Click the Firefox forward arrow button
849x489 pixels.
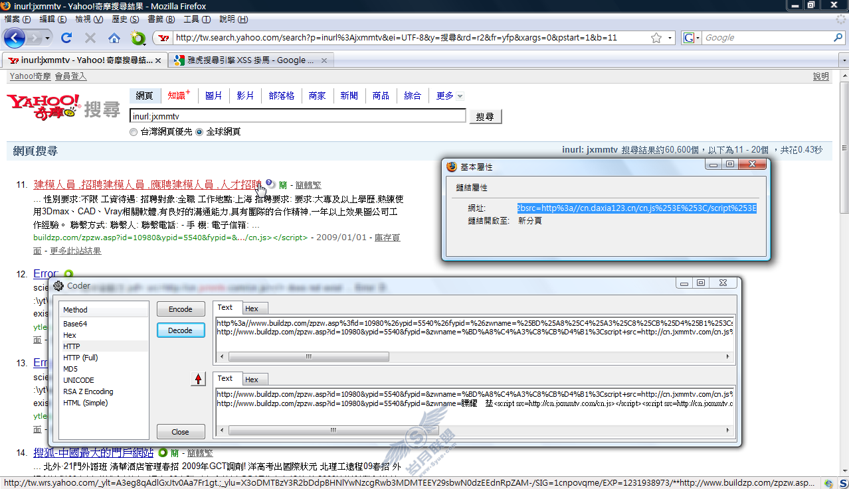[x=35, y=38]
